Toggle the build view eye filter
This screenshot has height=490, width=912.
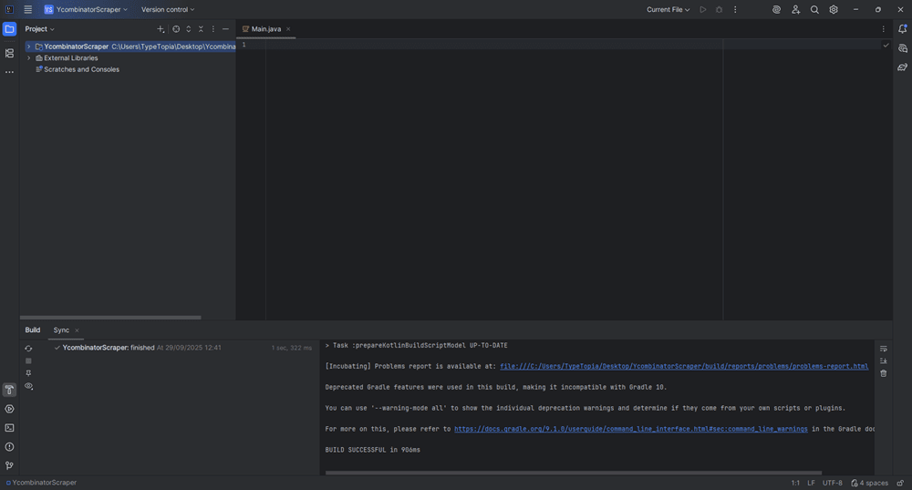(x=28, y=387)
